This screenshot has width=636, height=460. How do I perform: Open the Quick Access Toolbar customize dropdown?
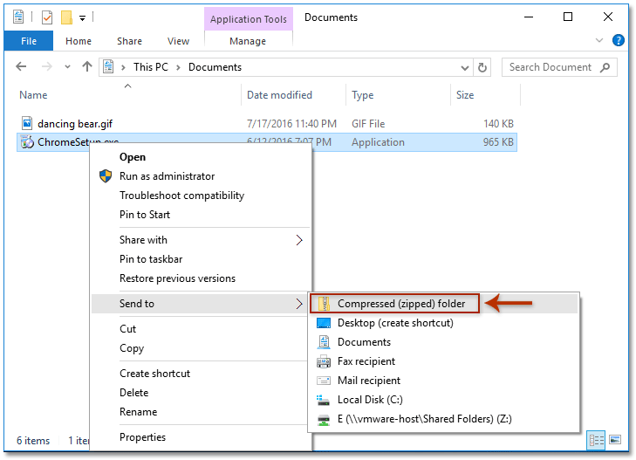[x=82, y=17]
